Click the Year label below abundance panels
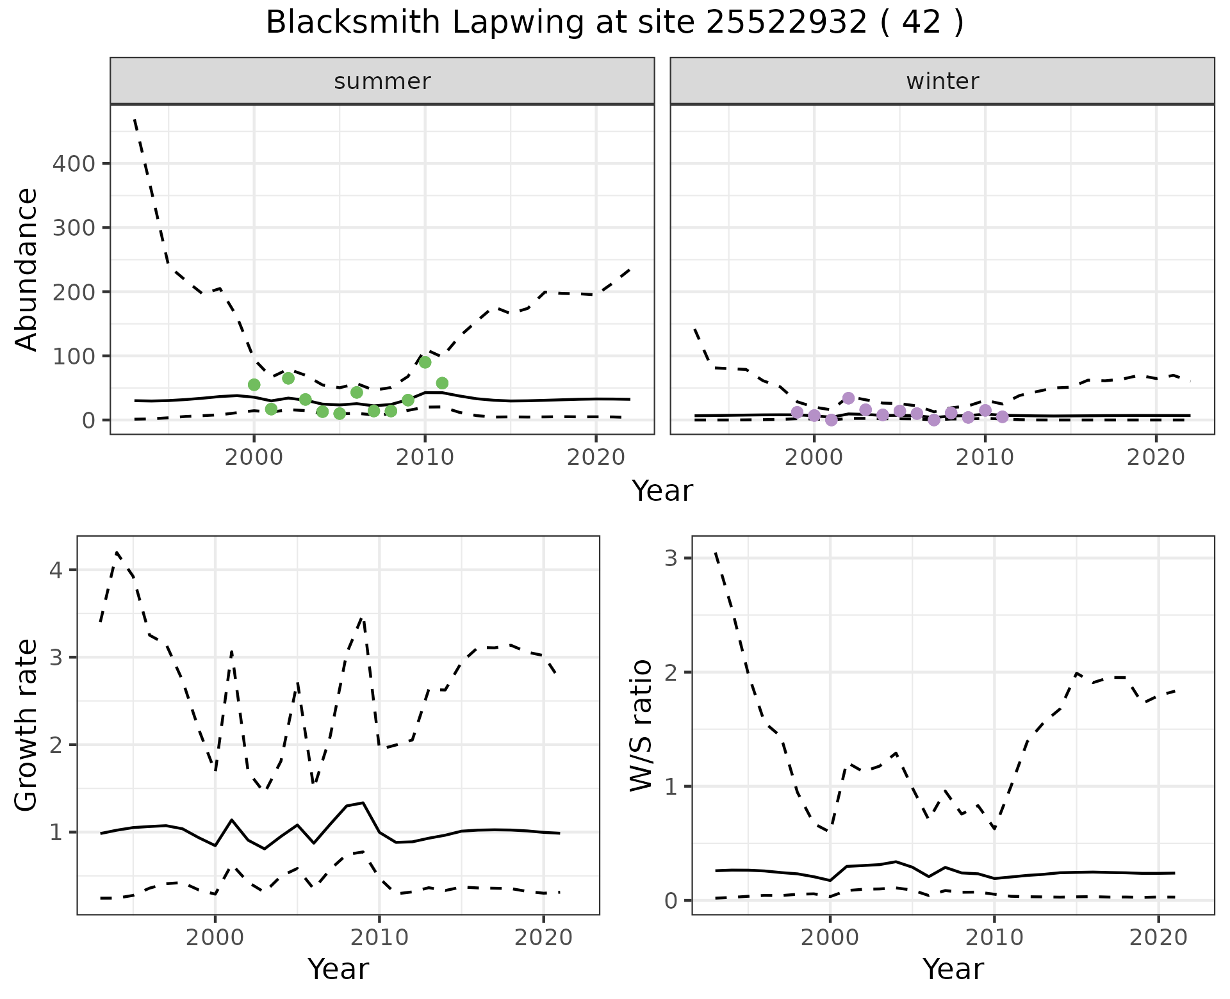 pyautogui.click(x=662, y=491)
